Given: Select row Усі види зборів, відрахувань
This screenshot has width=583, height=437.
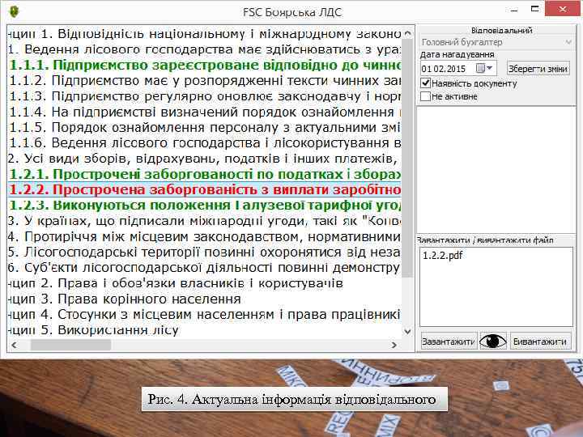Looking at the screenshot, I should coord(204,159).
